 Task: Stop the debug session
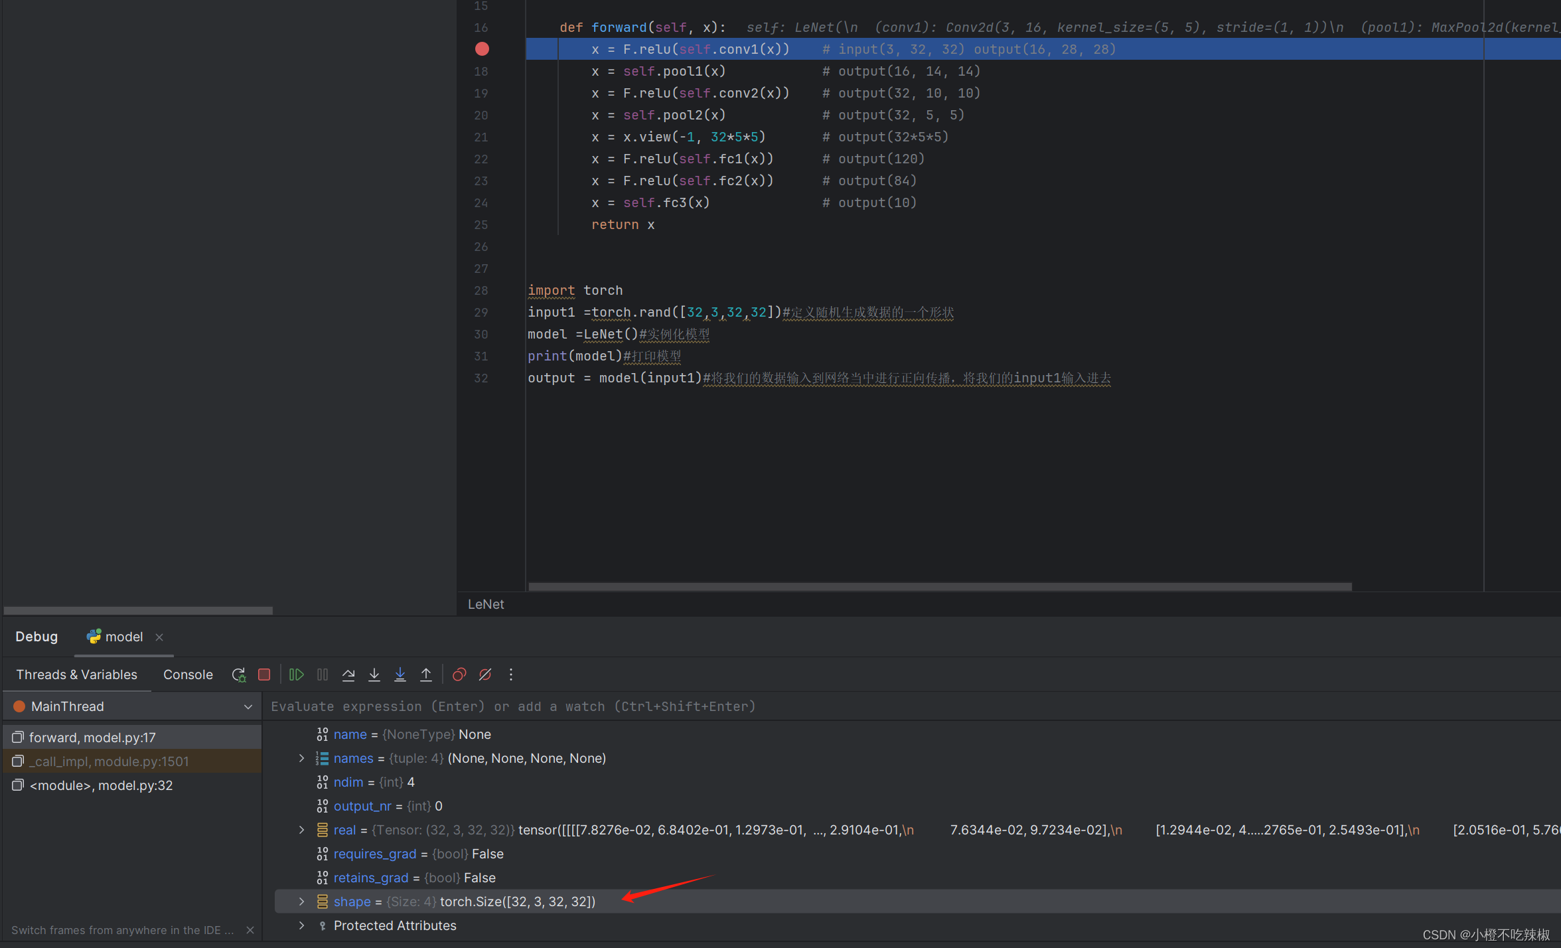point(264,674)
